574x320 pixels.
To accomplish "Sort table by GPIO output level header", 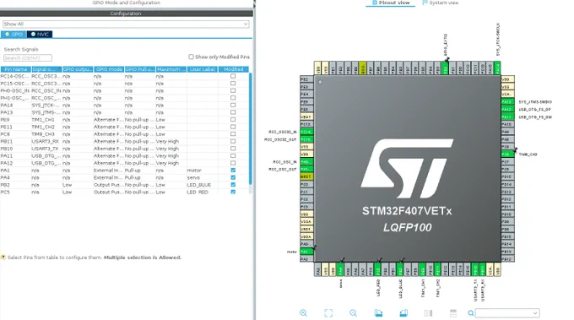I will click(78, 69).
